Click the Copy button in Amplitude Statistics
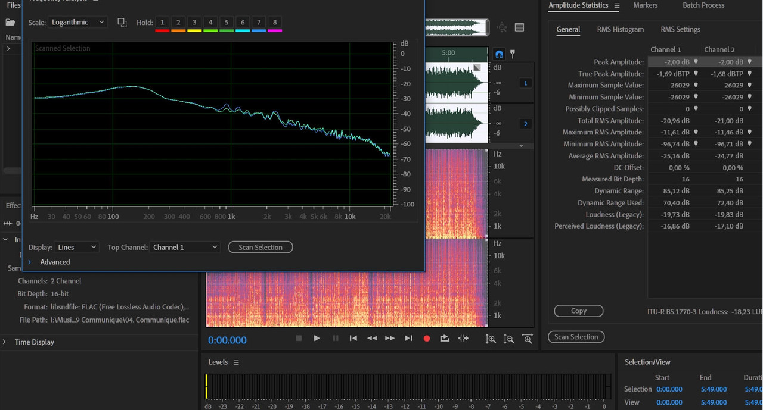763x410 pixels. (x=578, y=311)
